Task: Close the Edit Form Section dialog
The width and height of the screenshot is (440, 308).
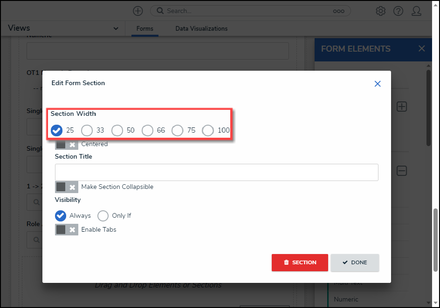Action: (378, 84)
